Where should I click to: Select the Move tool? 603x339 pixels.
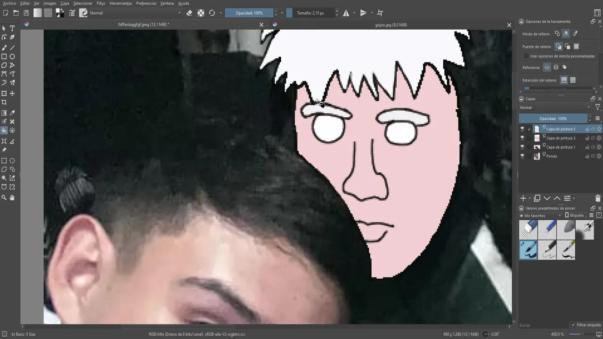12,93
